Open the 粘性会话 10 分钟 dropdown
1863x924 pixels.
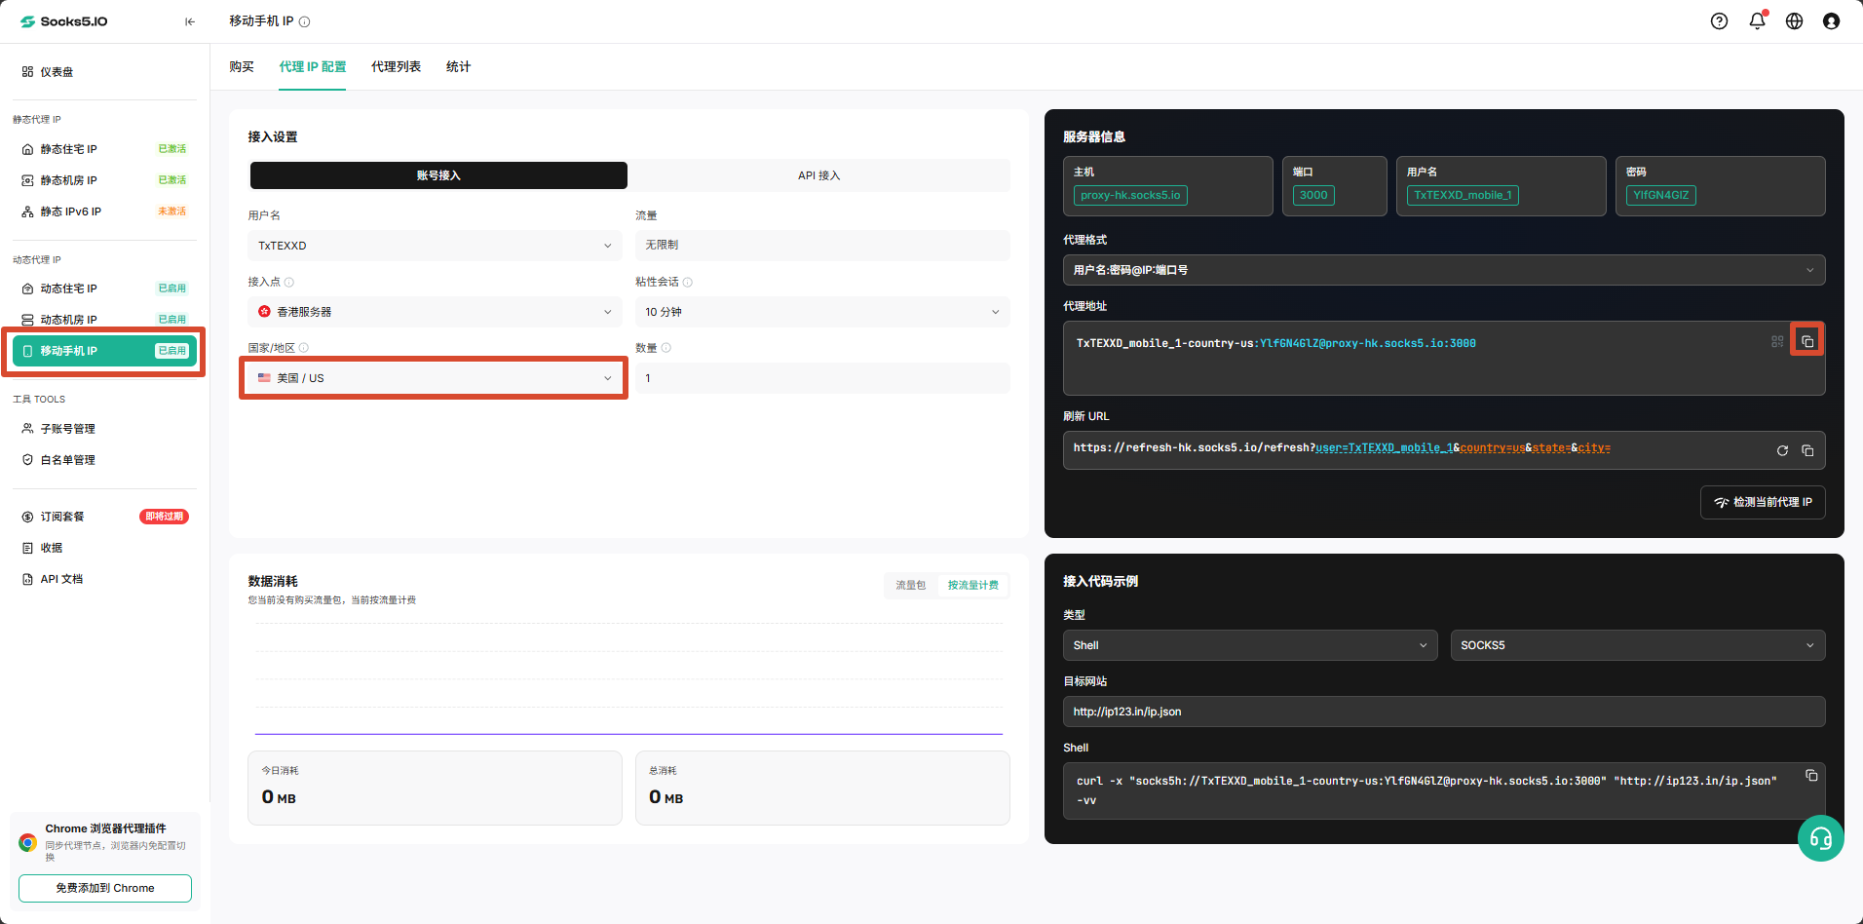point(822,312)
